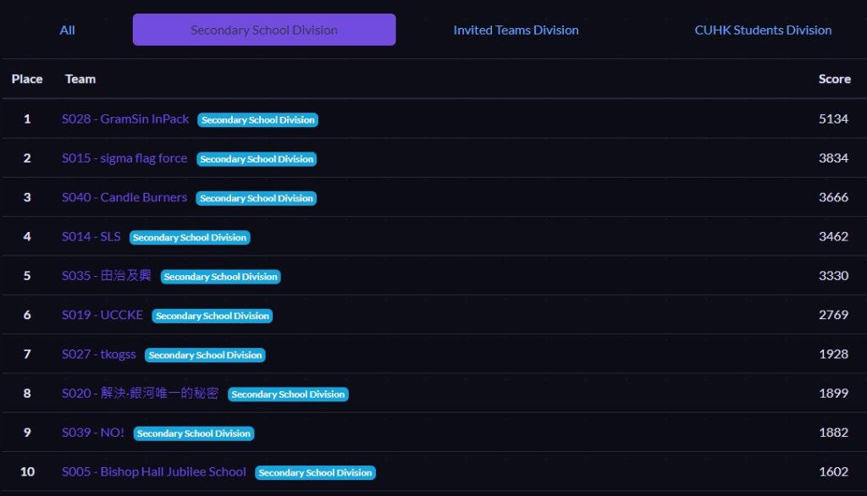This screenshot has width=867, height=496.
Task: Select the Secondary School Division tab
Action: (264, 30)
